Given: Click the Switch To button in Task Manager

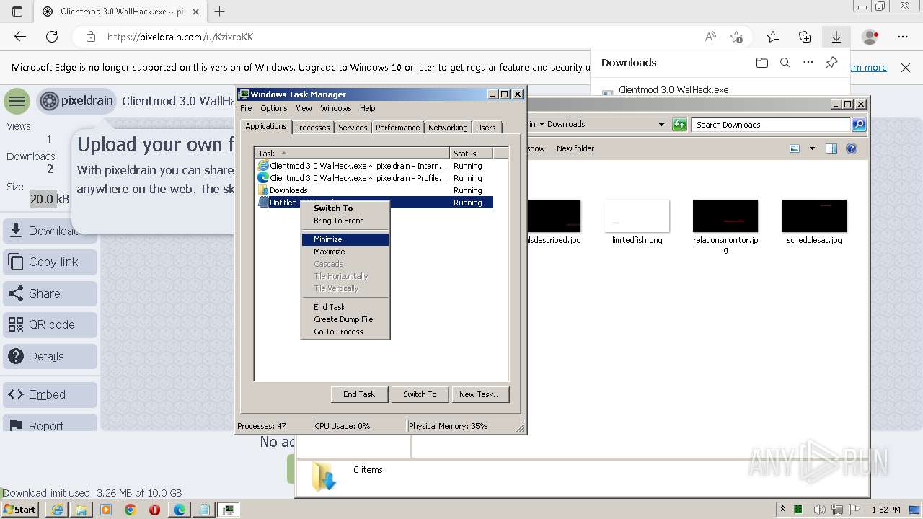Looking at the screenshot, I should [x=420, y=394].
